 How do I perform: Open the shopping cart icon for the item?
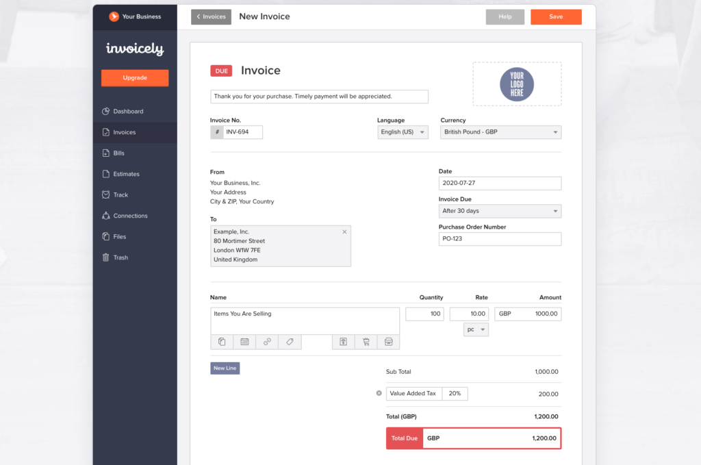pos(366,342)
